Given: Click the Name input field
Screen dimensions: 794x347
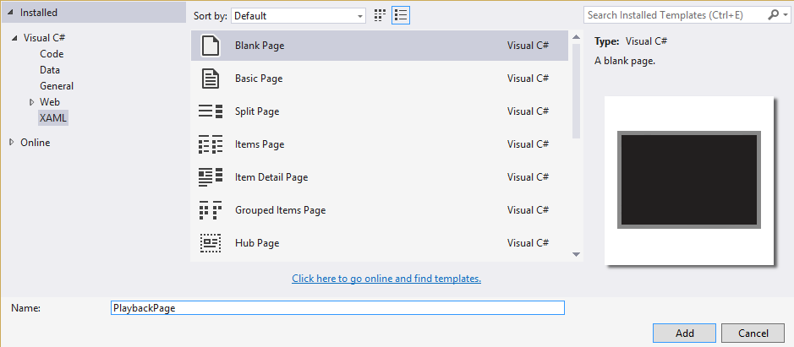Looking at the screenshot, I should [x=337, y=307].
